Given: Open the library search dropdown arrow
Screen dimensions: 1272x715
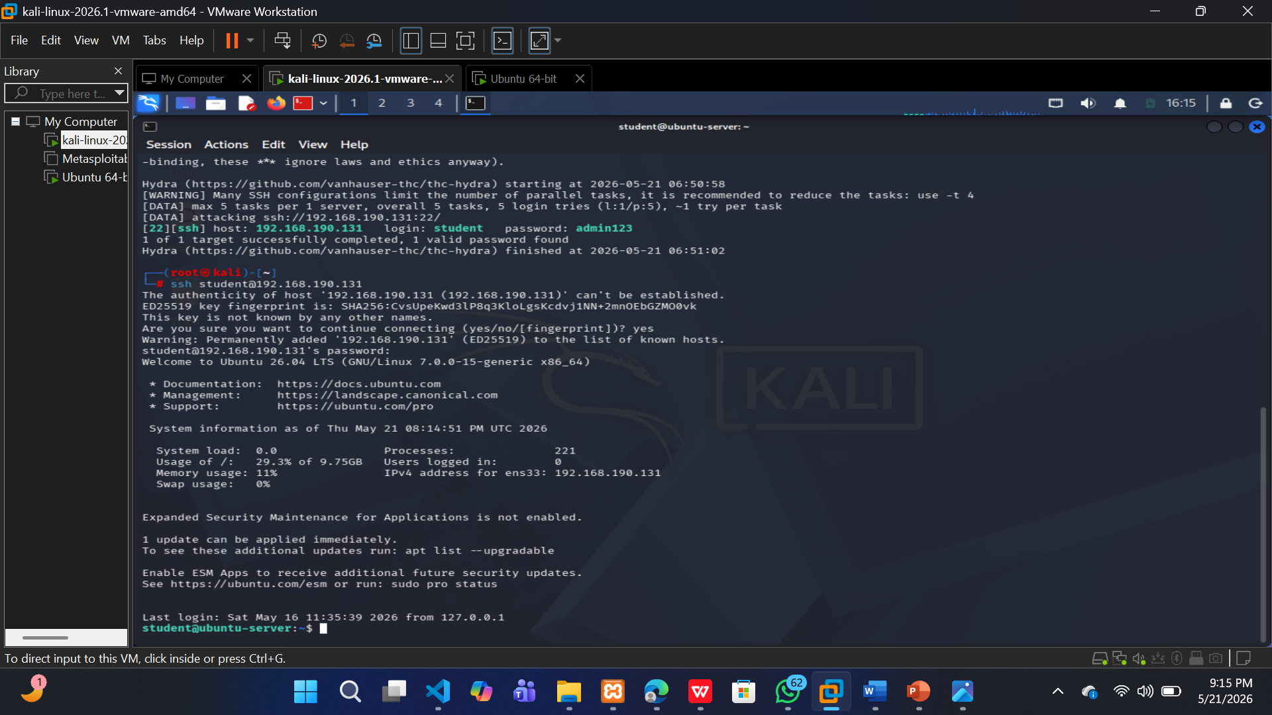Looking at the screenshot, I should (119, 93).
